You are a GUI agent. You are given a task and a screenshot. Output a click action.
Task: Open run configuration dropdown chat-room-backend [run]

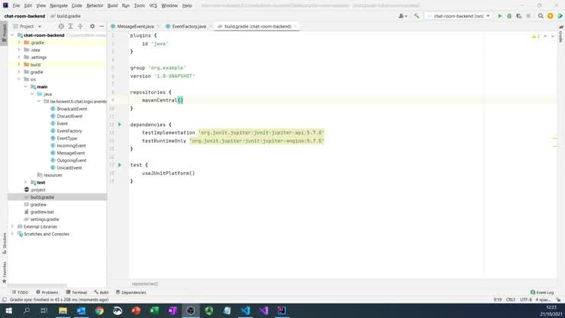click(459, 16)
